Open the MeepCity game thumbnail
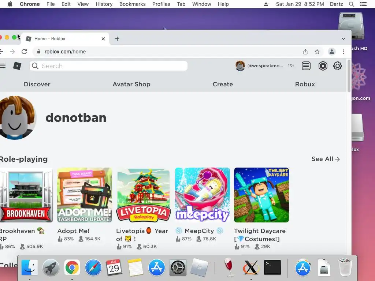 coord(202,195)
